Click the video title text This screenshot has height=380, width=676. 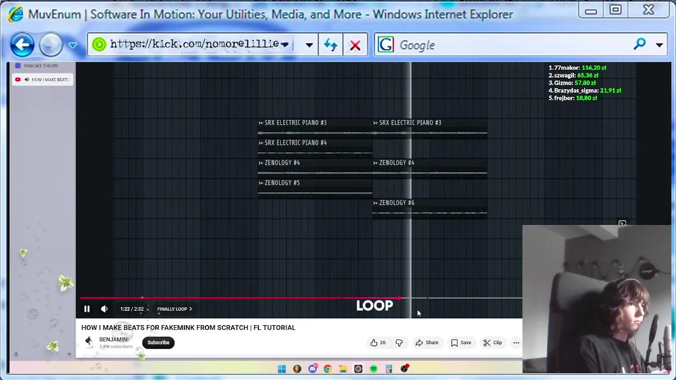pyautogui.click(x=188, y=328)
